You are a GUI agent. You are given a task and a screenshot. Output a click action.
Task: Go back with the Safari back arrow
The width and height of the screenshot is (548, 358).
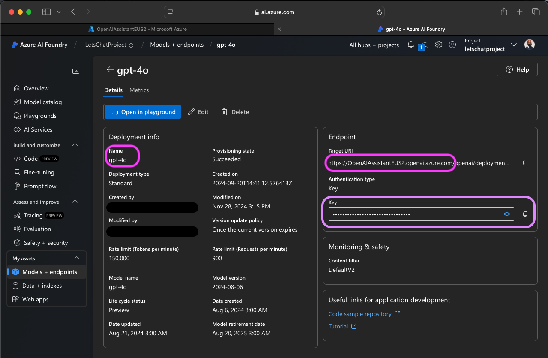pyautogui.click(x=73, y=12)
